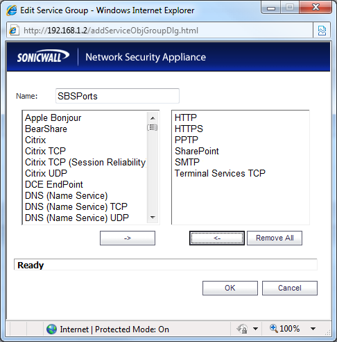Click inside the Name field containing SBSPorts

coord(117,96)
